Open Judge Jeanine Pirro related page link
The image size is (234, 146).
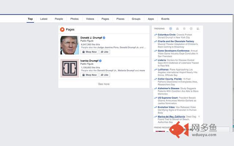pyautogui.click(x=108, y=47)
